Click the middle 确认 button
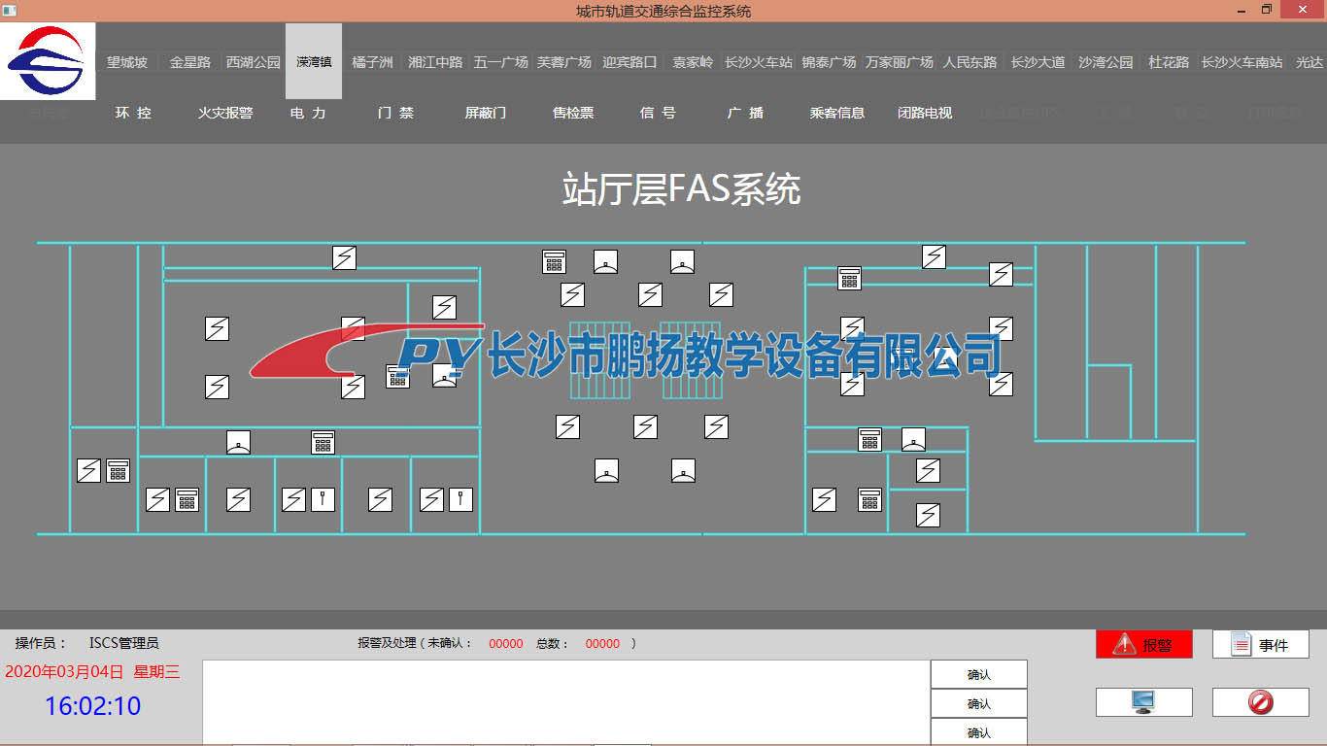The image size is (1327, 746). (x=979, y=703)
